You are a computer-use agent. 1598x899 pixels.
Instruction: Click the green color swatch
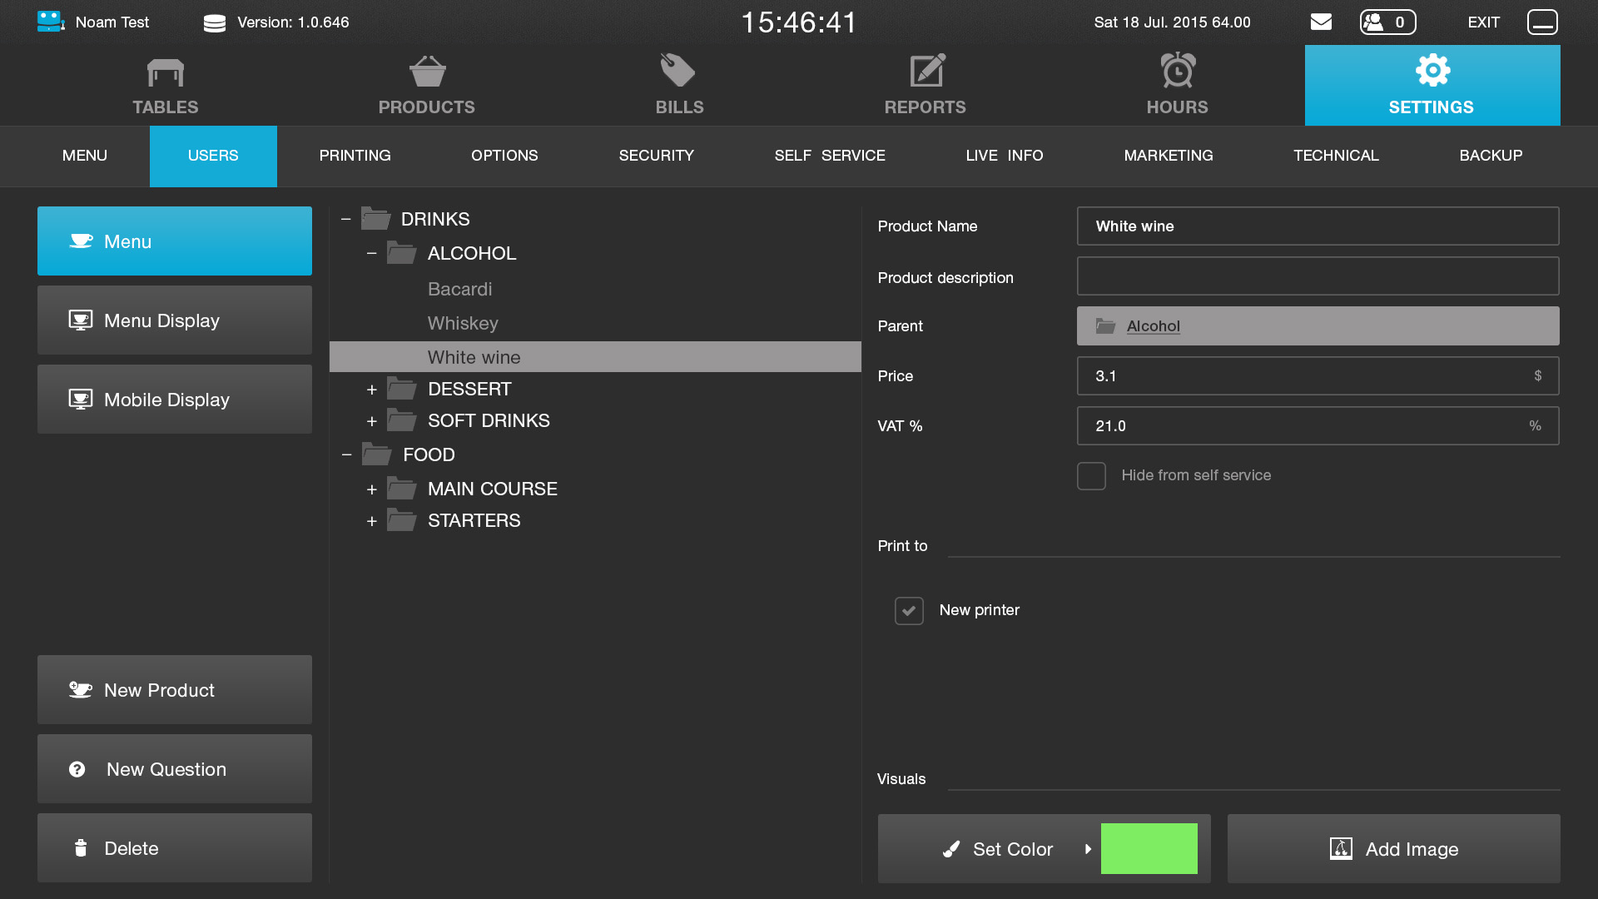[x=1149, y=849]
